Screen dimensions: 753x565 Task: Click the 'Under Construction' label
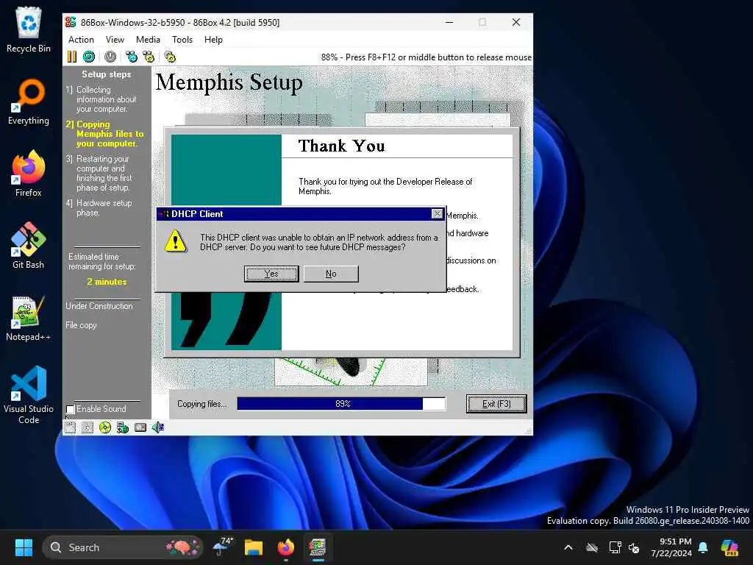point(99,306)
